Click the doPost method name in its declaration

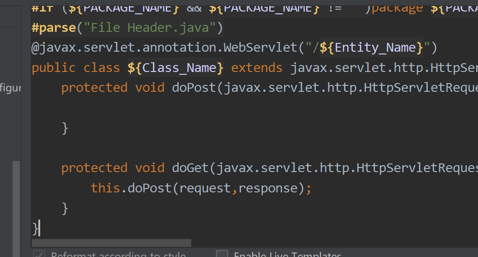[194, 88]
